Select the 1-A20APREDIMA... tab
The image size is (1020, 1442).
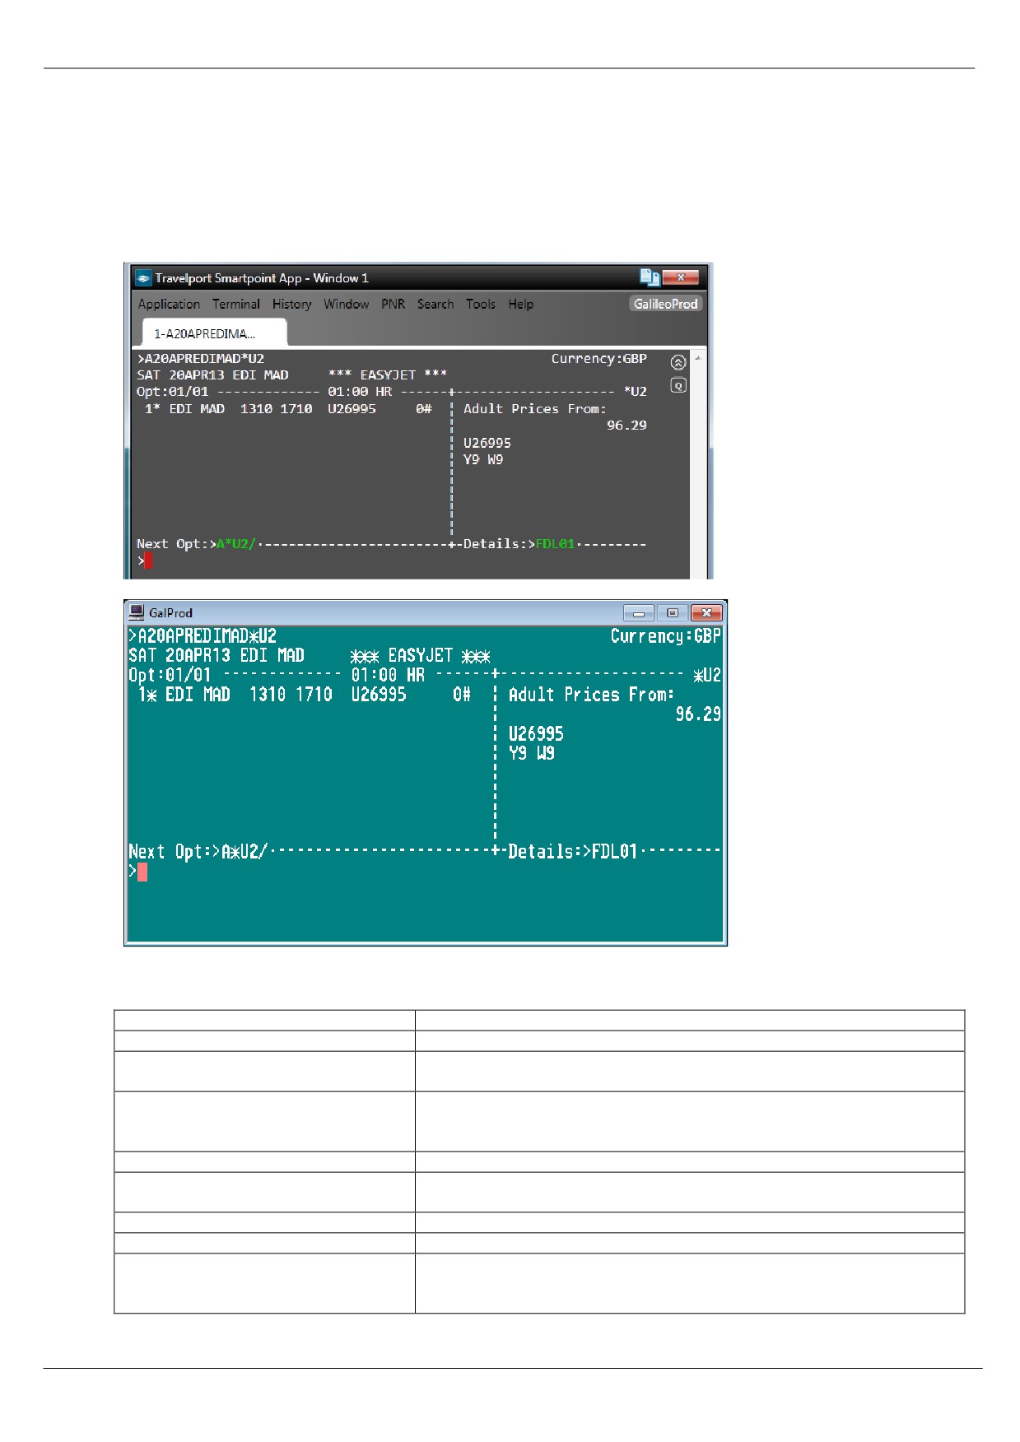[214, 333]
